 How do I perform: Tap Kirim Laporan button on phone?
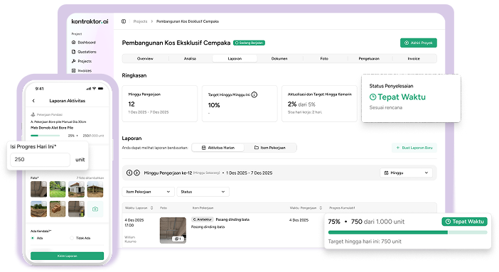67,256
